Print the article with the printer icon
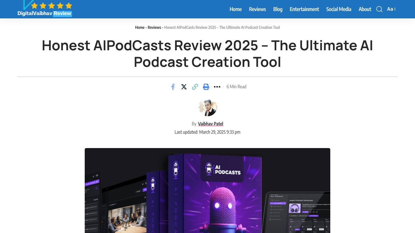This screenshot has height=233, width=415. pyautogui.click(x=206, y=87)
